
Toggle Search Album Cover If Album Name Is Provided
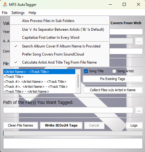coord(60,46)
